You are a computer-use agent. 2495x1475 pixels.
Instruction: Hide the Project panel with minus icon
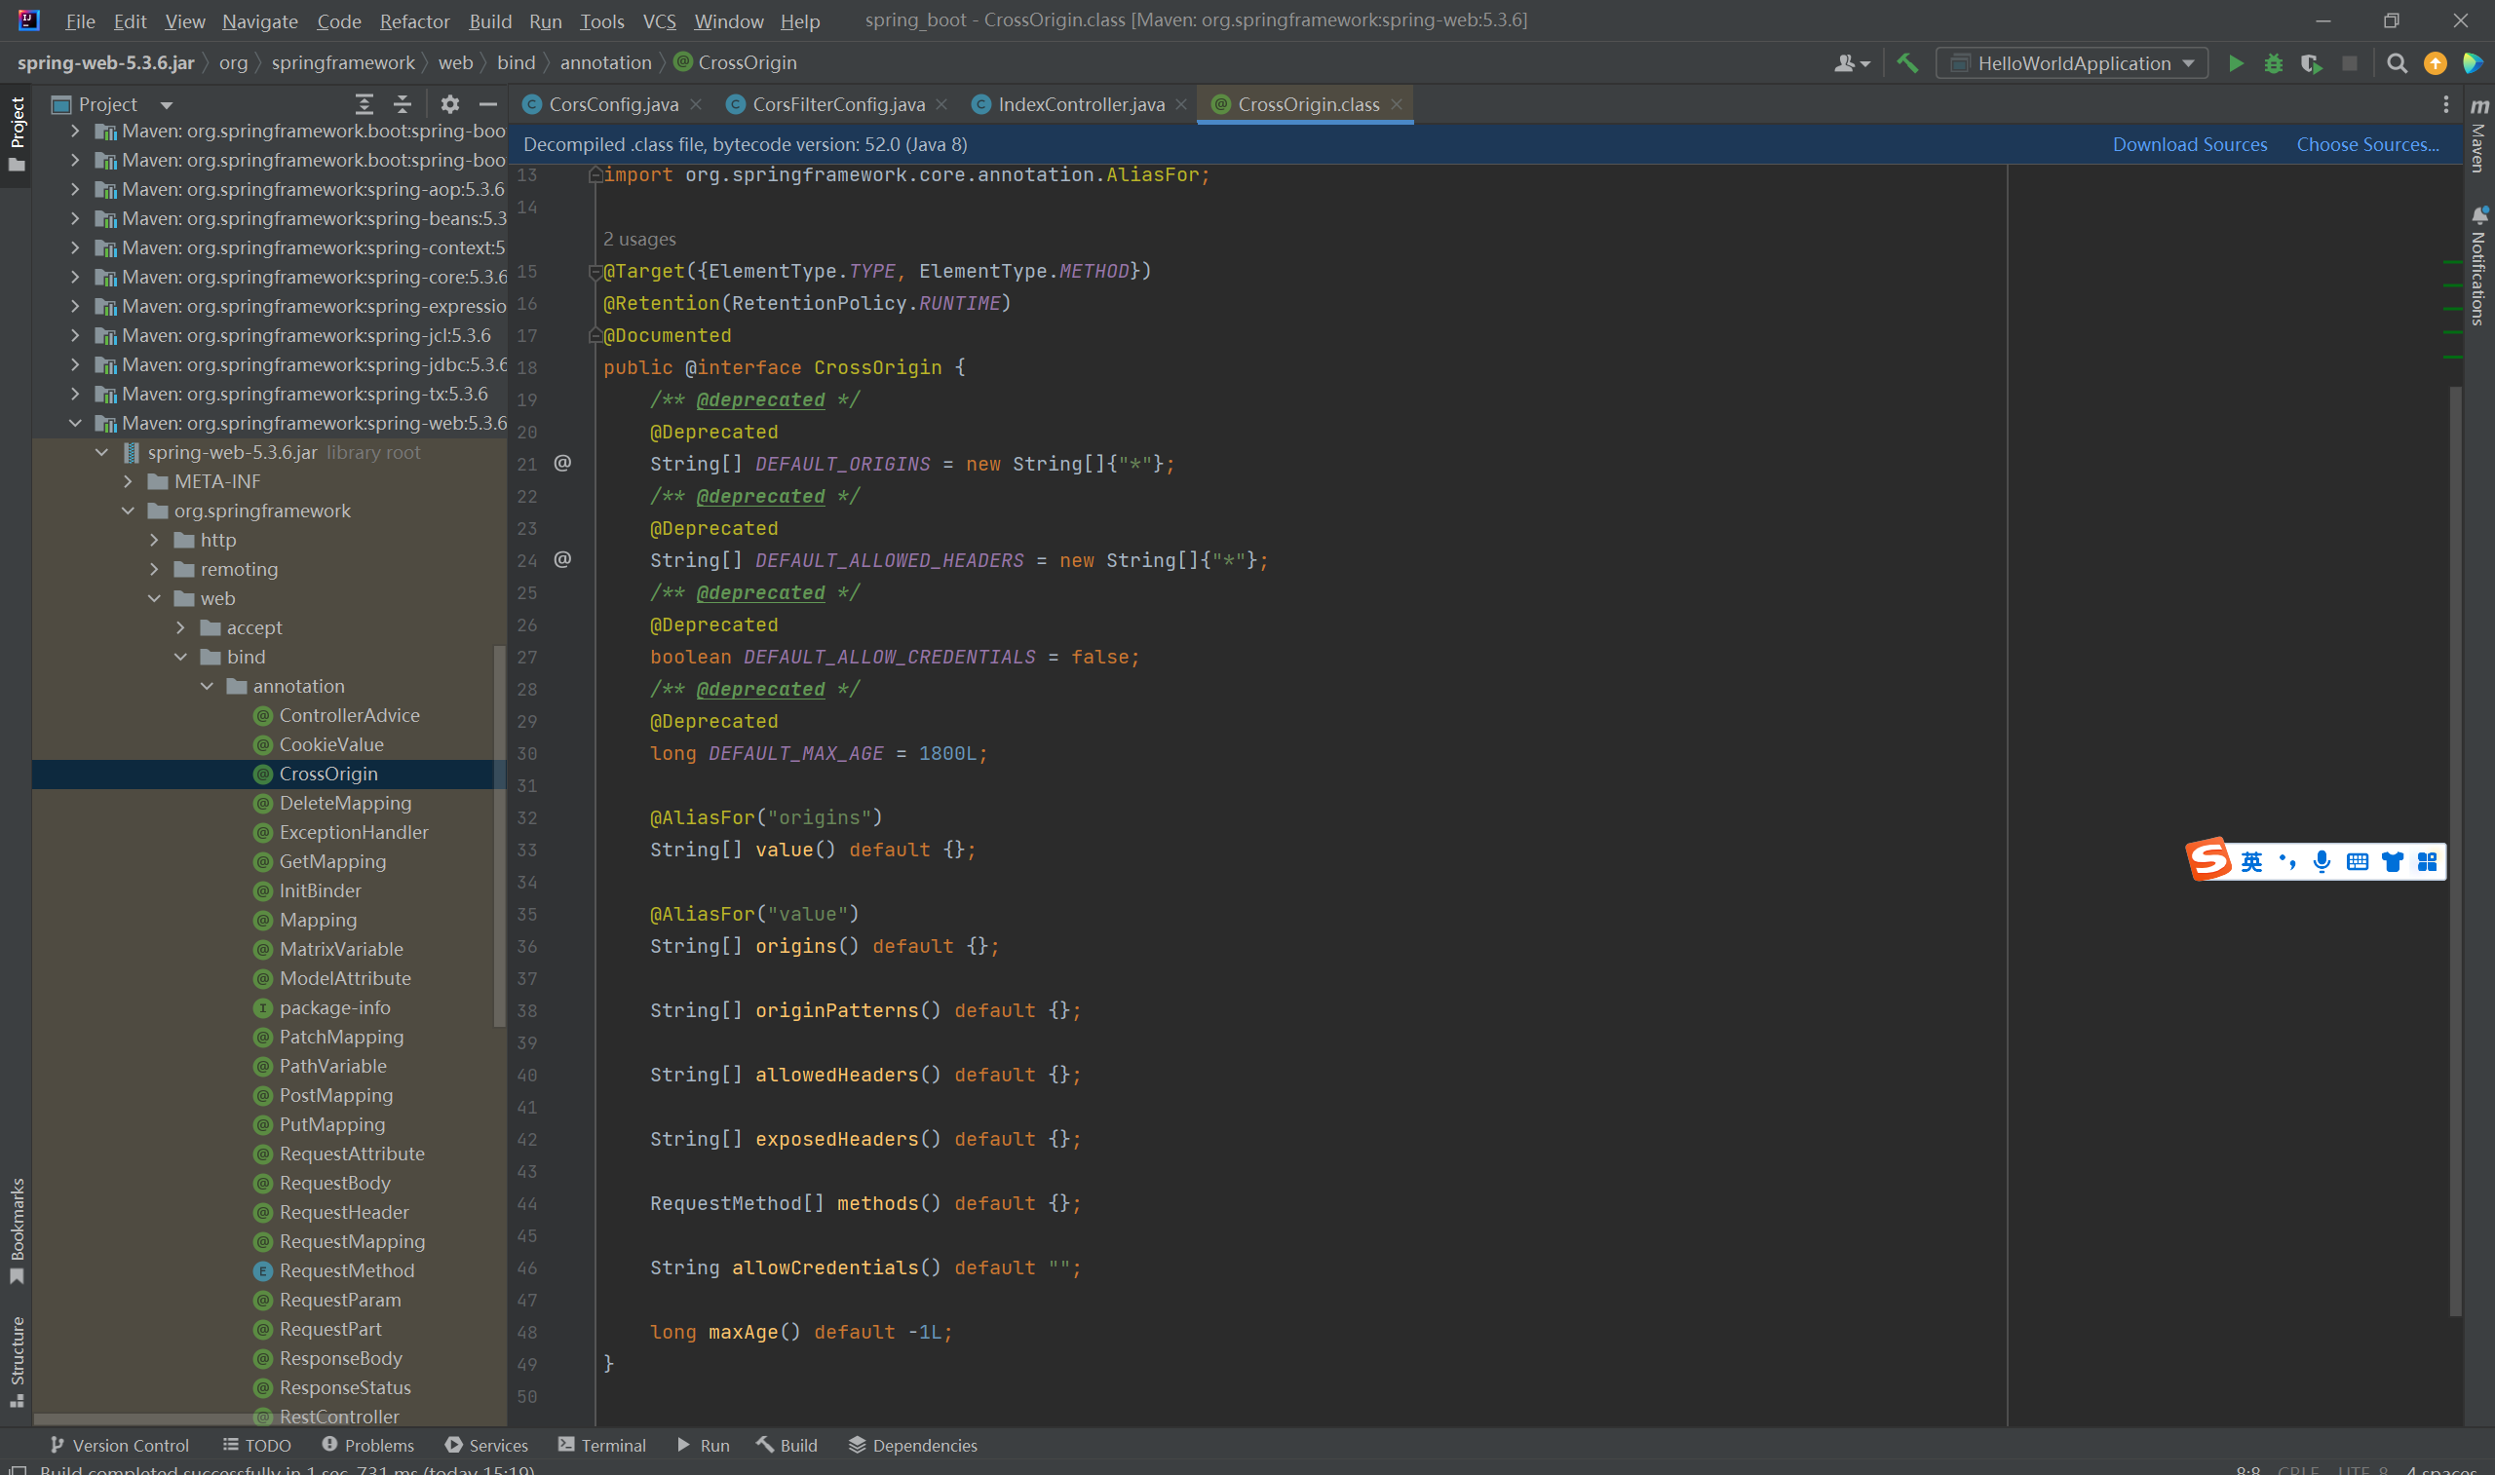488,104
